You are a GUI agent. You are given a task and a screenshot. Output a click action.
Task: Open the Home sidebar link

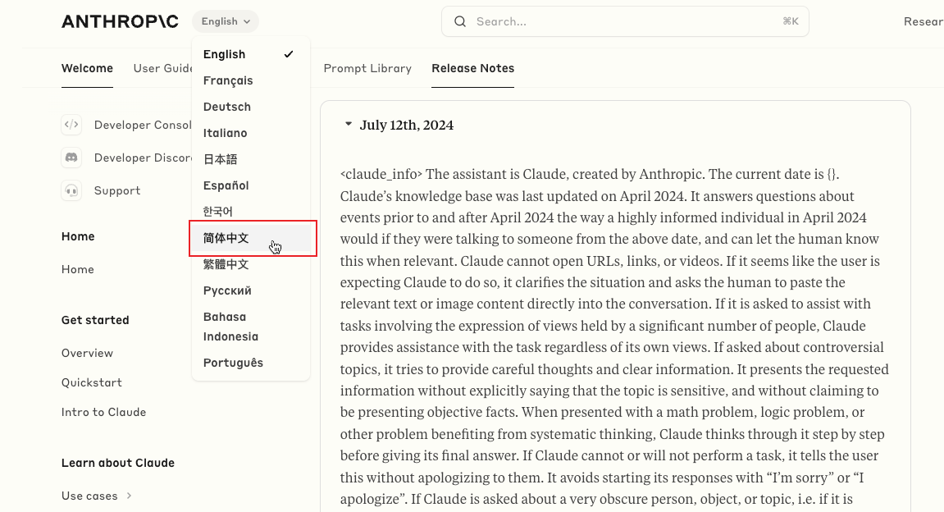pyautogui.click(x=78, y=269)
